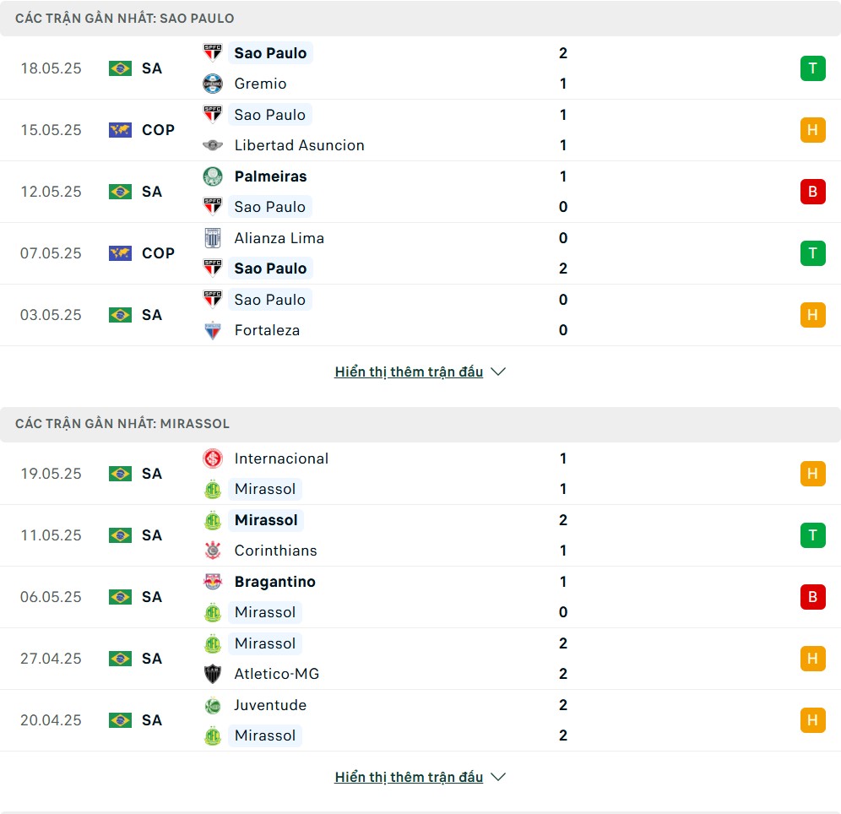
Task: Click the Bragantino Red Bull logo
Action: click(x=213, y=582)
